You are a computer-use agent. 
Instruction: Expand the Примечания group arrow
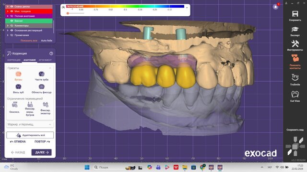coord(8,35)
